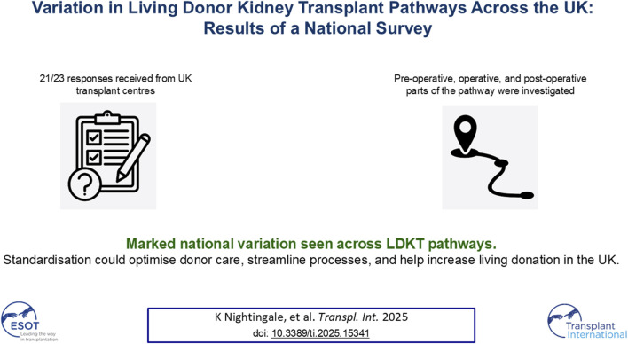Click the ESOT logo

pos(29,322)
